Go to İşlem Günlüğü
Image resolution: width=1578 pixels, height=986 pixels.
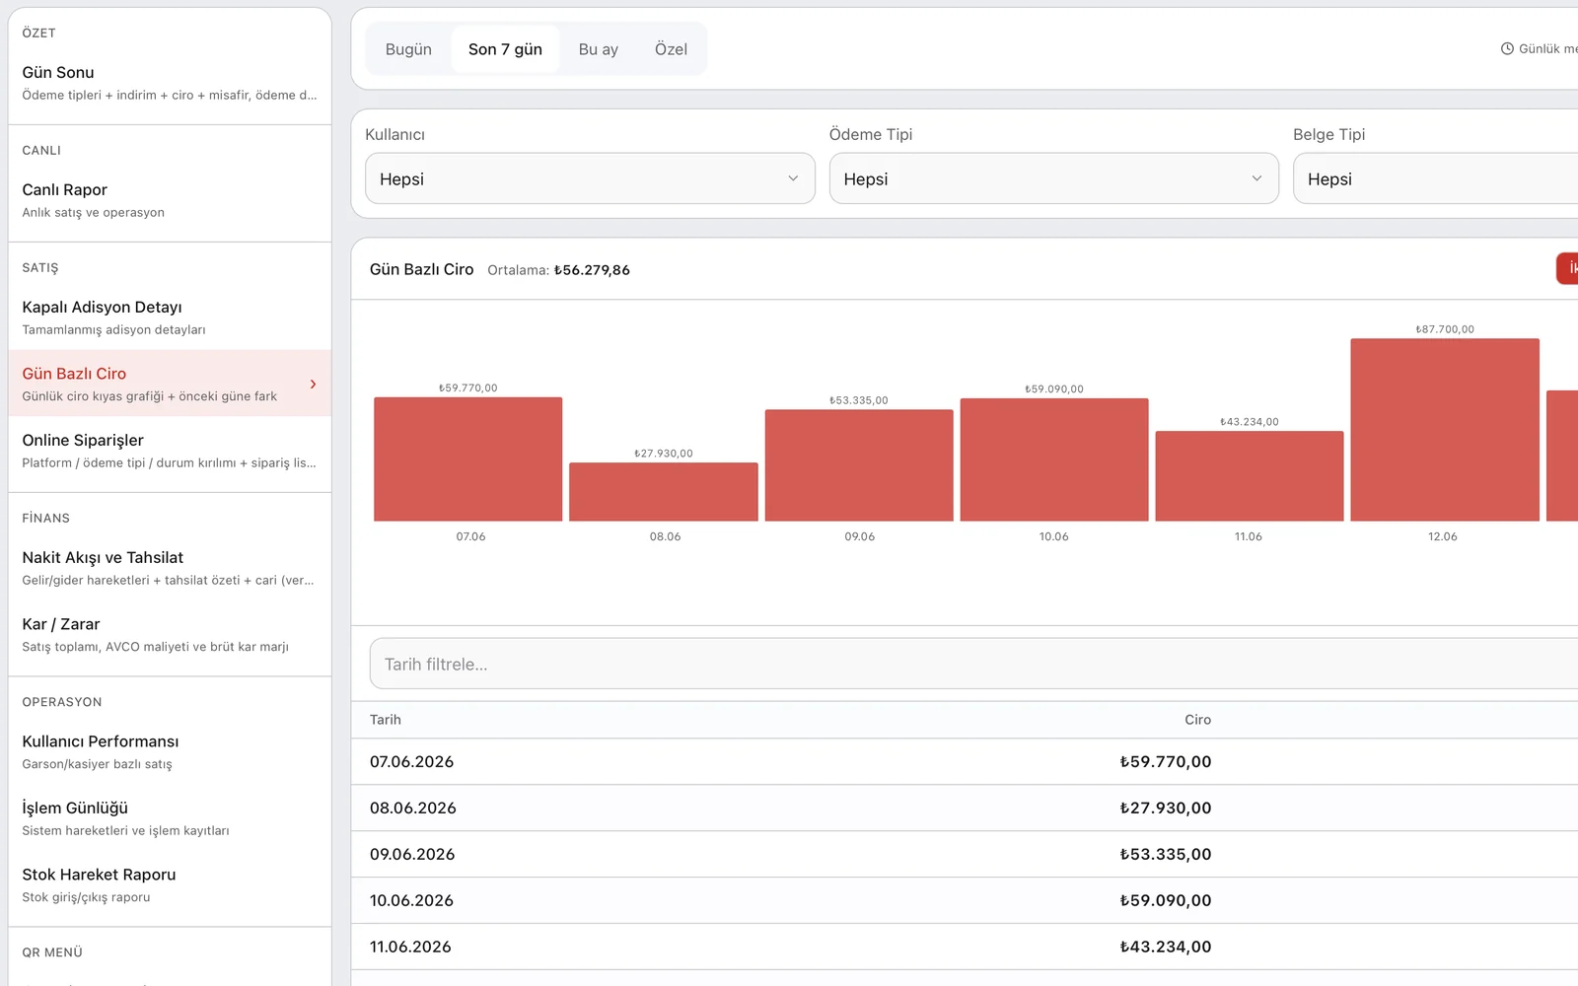click(x=170, y=818)
